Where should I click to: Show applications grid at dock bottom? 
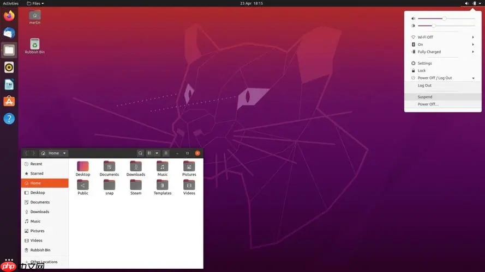[9, 259]
